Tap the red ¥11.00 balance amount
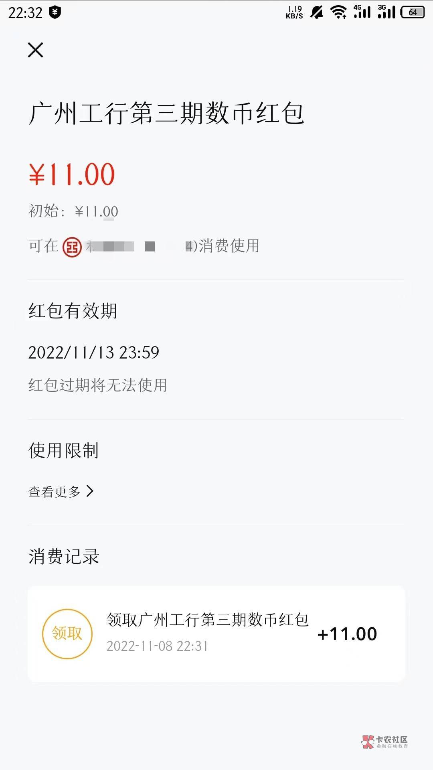This screenshot has height=770, width=433. pyautogui.click(x=72, y=175)
